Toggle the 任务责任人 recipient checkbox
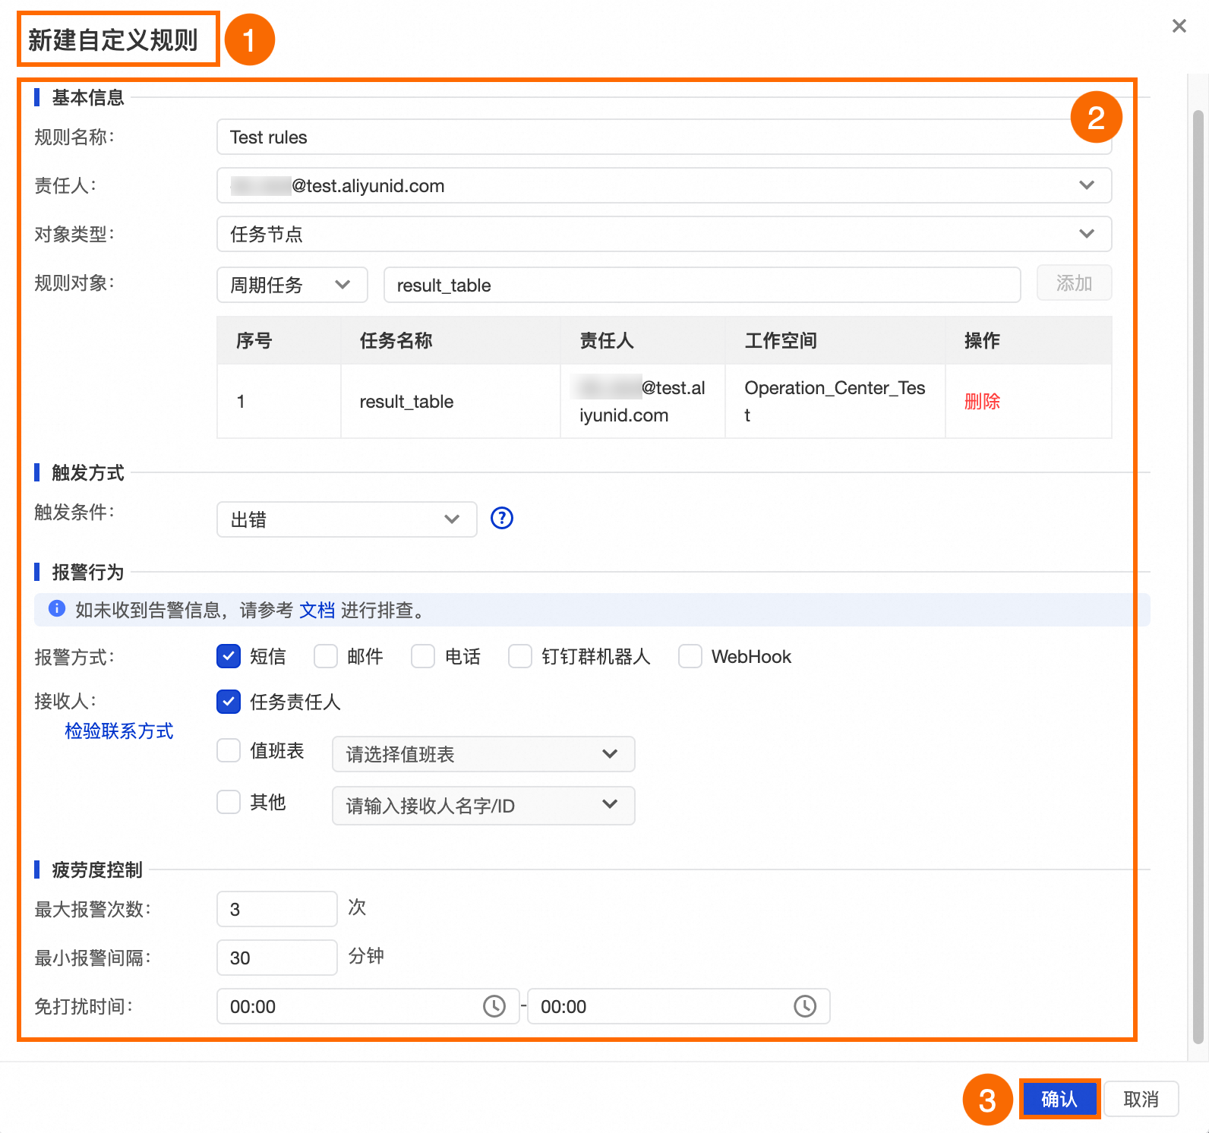The width and height of the screenshot is (1209, 1133). coord(229,702)
